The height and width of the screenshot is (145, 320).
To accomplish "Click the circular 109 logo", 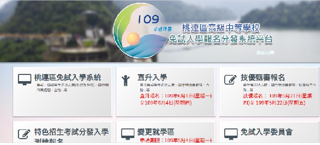I will (140, 30).
